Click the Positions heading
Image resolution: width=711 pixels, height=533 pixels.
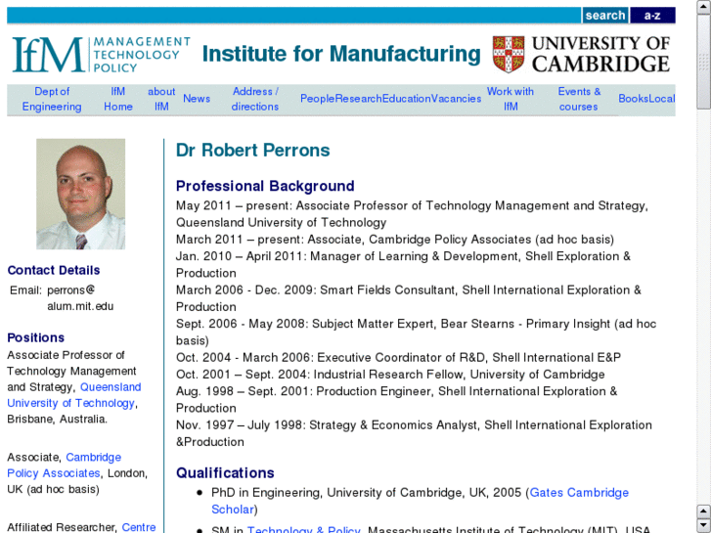pyautogui.click(x=36, y=338)
